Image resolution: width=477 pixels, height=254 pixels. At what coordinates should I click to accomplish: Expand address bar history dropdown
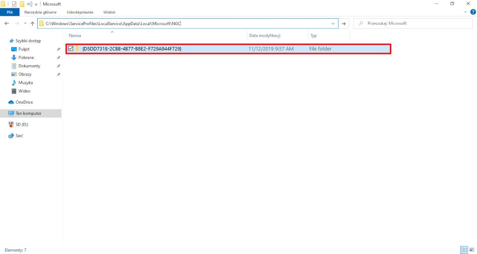[x=333, y=23]
